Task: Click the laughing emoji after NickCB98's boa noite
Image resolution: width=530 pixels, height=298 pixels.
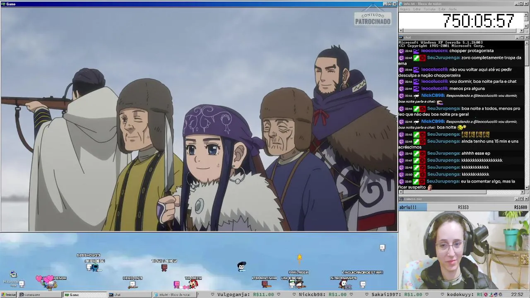Action: 462,127
